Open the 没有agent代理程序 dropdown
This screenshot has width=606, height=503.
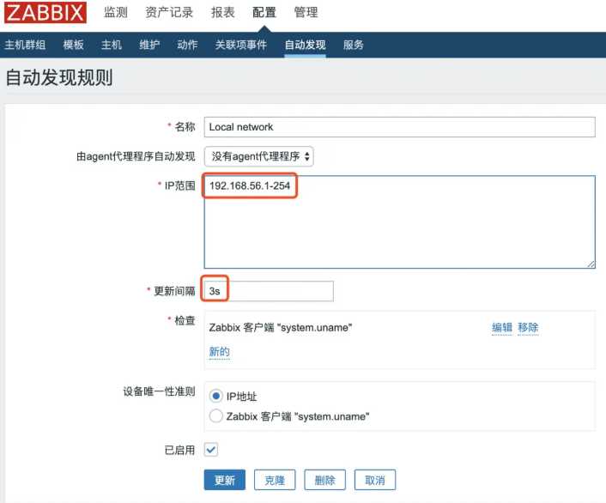coord(258,156)
